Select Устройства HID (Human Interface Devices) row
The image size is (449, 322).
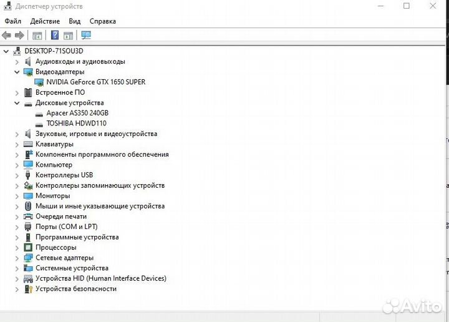(x=101, y=278)
